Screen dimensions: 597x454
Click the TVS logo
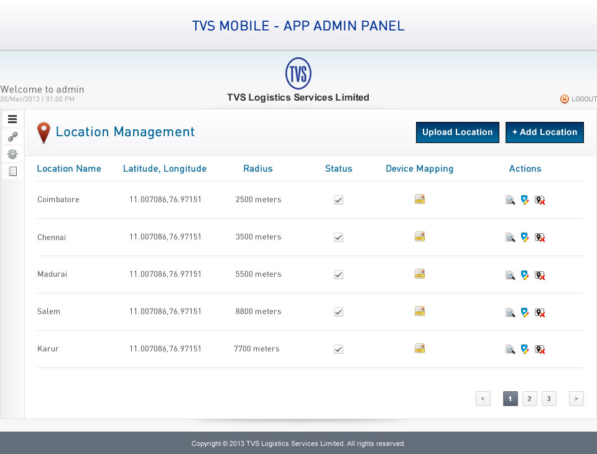point(298,73)
